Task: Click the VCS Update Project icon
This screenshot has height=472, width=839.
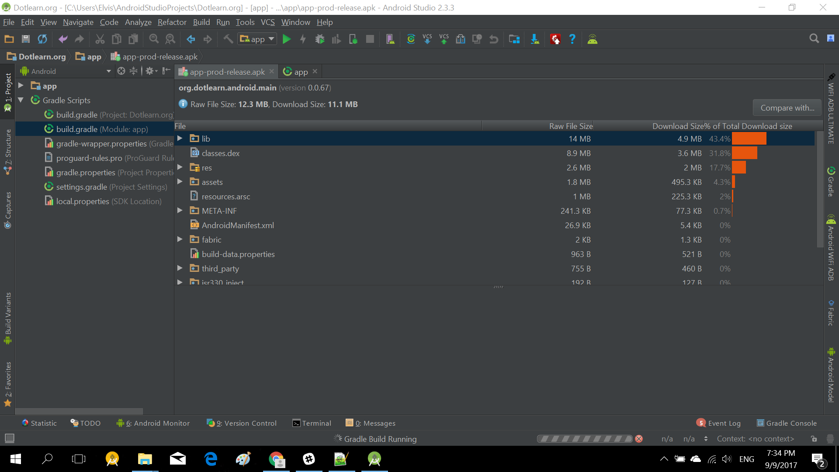Action: pyautogui.click(x=427, y=39)
